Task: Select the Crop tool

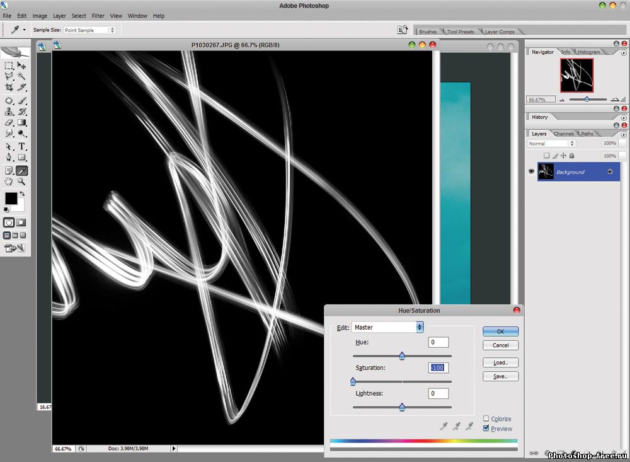Action: [x=9, y=87]
